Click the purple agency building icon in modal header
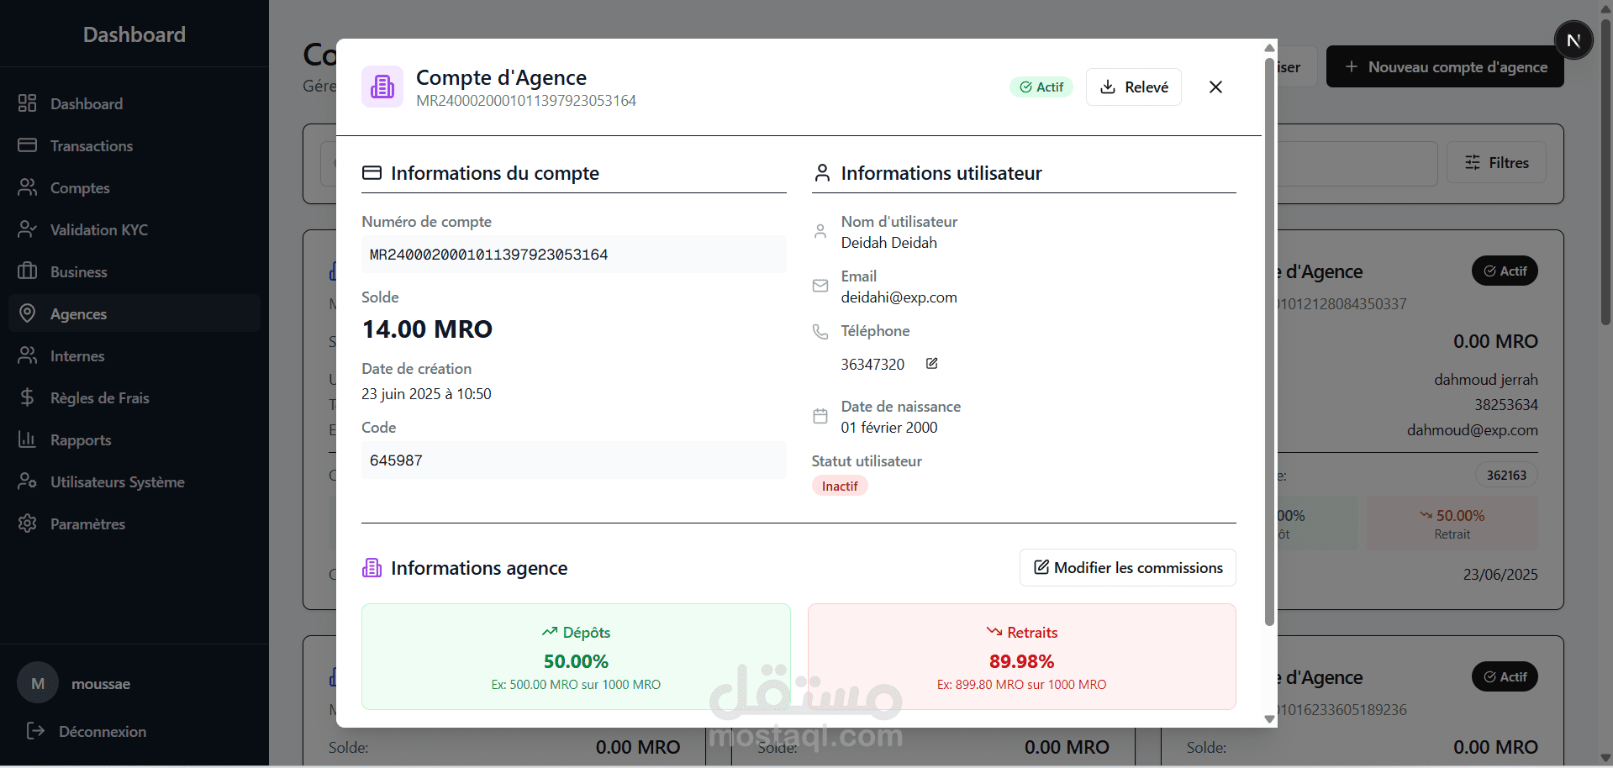Screen dimensions: 1613x768 [382, 87]
